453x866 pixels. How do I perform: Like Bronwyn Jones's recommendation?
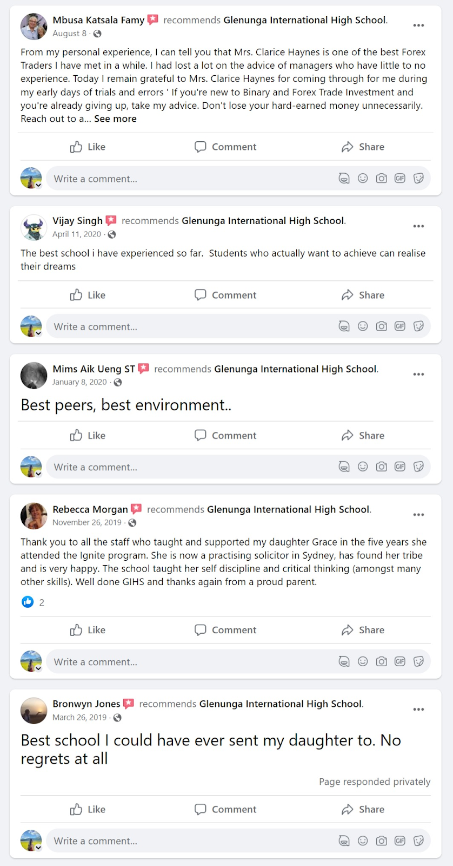88,809
